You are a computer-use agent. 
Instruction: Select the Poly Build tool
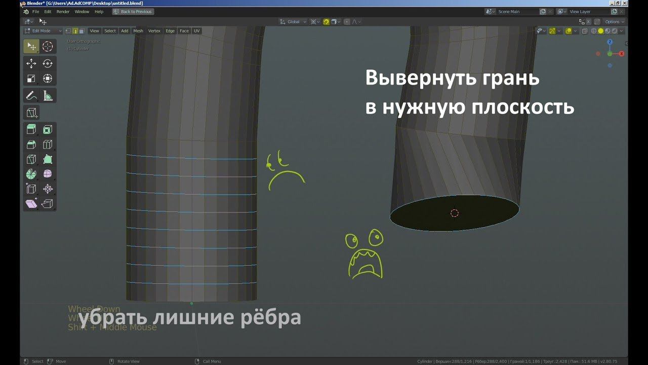pos(48,159)
